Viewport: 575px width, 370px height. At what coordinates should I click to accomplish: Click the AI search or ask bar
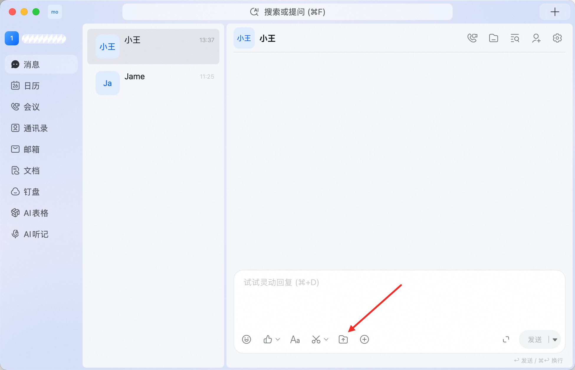(287, 12)
